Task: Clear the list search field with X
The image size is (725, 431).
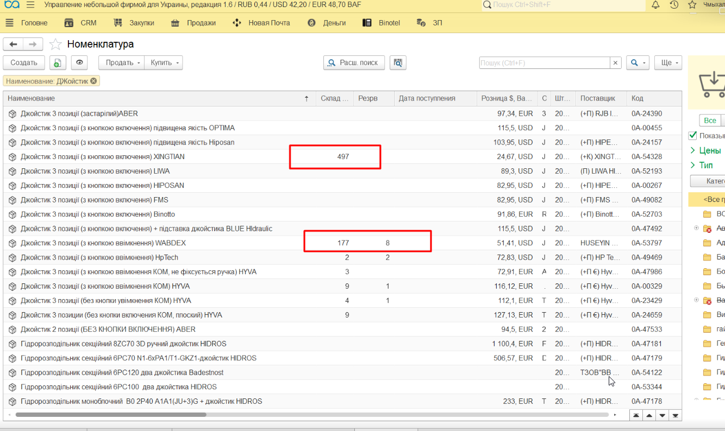Action: point(615,63)
